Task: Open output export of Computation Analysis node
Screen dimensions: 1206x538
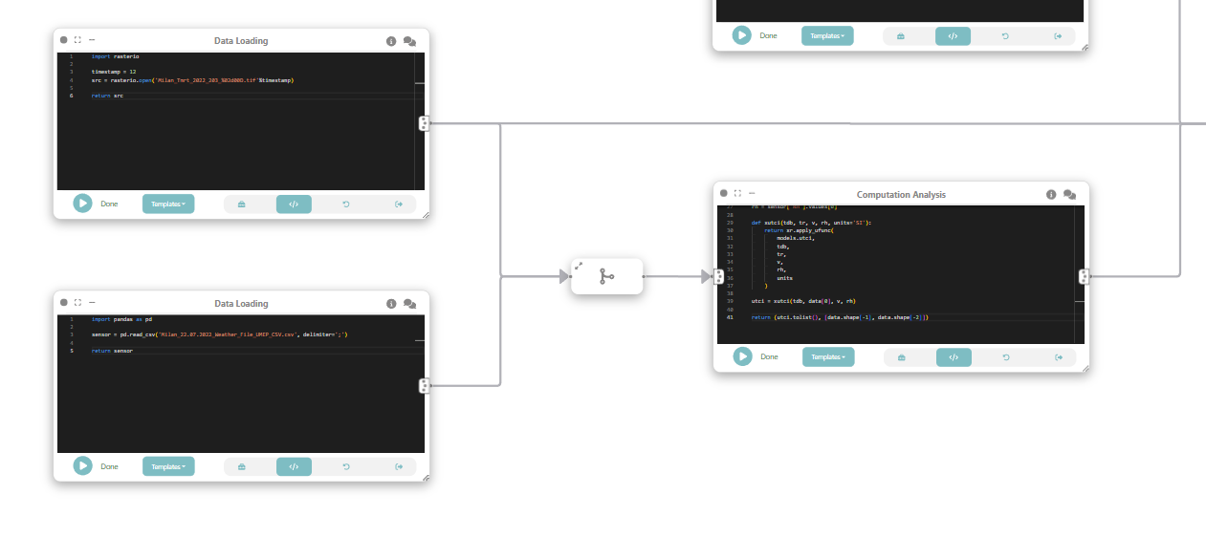Action: [1059, 357]
